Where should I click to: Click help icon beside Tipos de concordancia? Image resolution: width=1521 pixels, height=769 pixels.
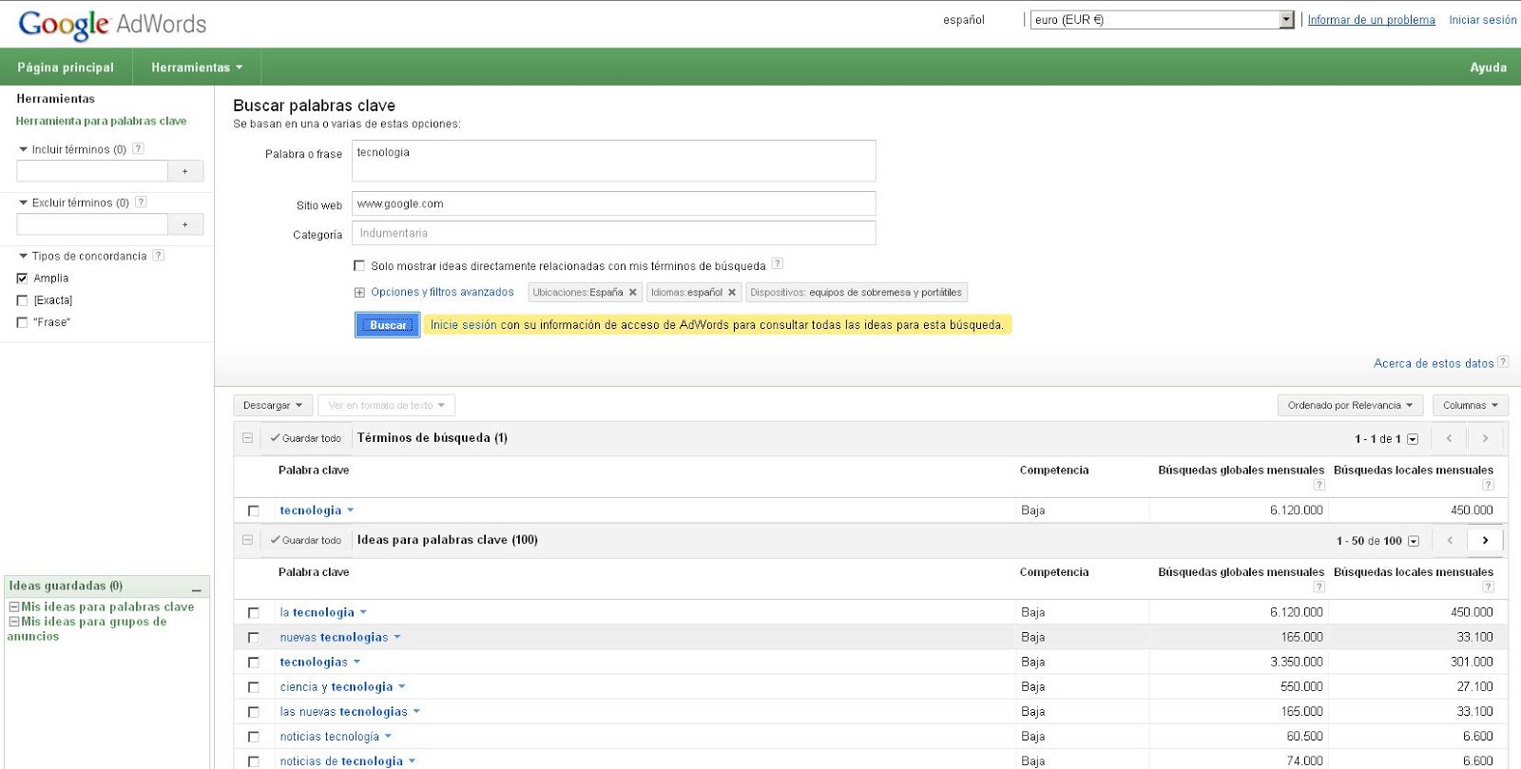[159, 255]
